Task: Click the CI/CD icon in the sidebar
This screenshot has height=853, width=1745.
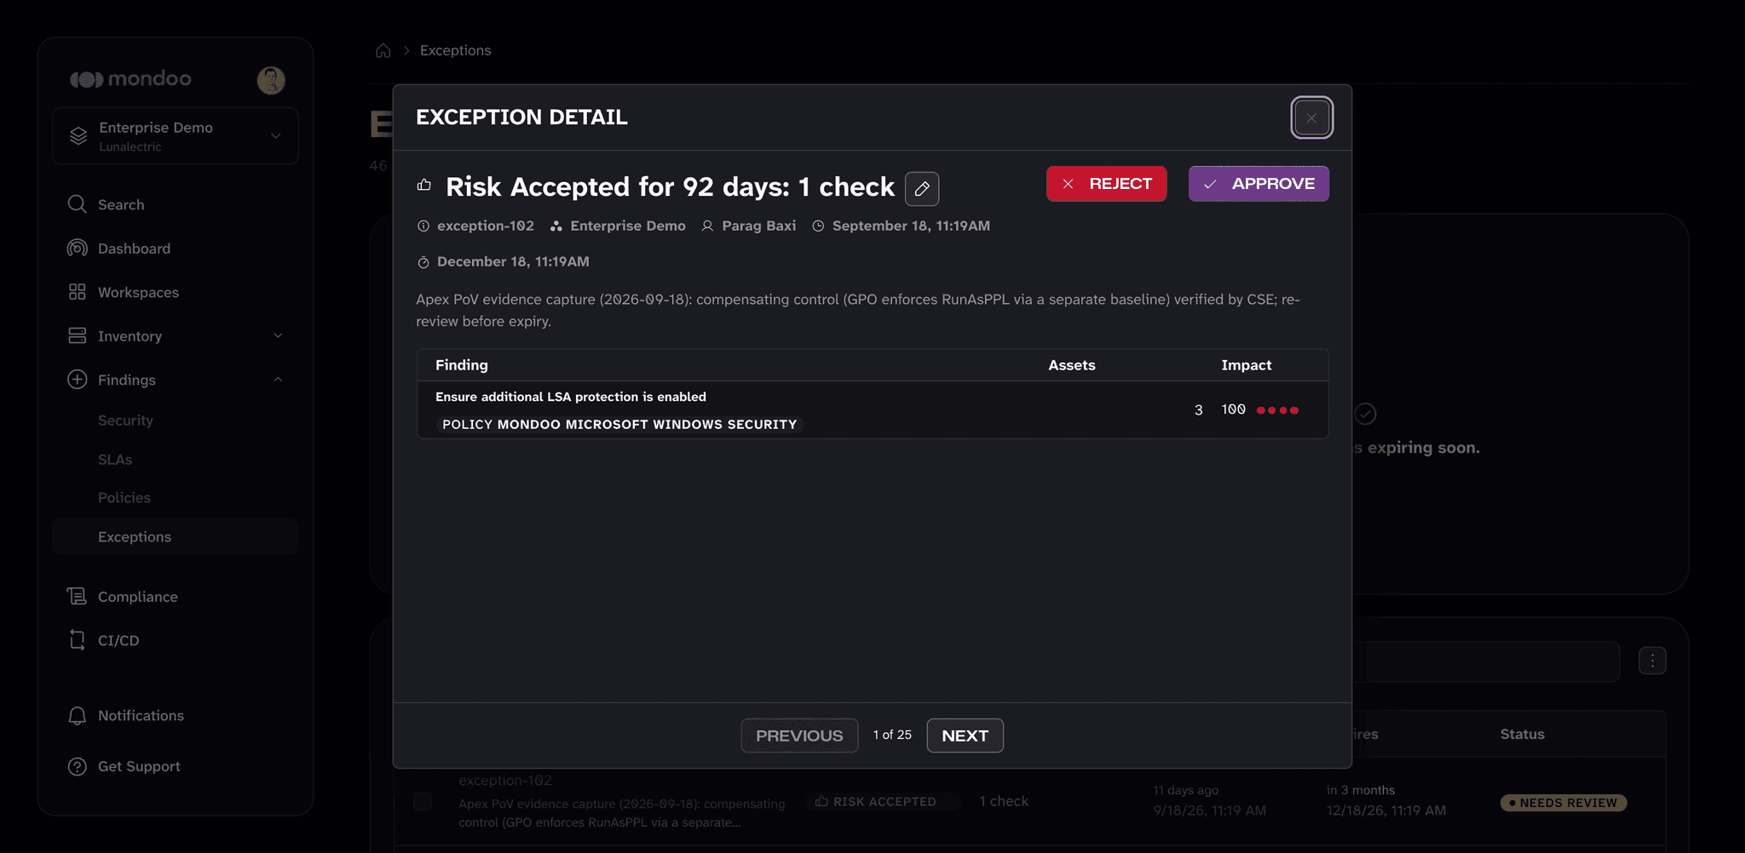Action: click(x=77, y=640)
